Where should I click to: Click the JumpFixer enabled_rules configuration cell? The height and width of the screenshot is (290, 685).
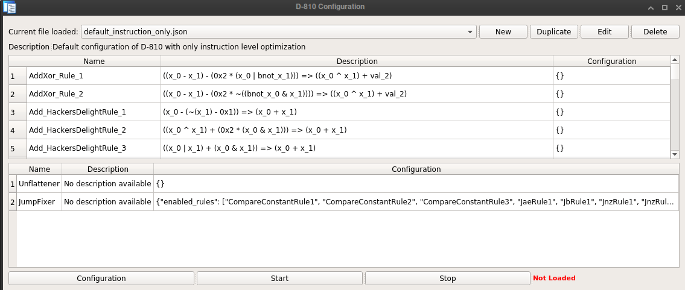click(x=415, y=202)
